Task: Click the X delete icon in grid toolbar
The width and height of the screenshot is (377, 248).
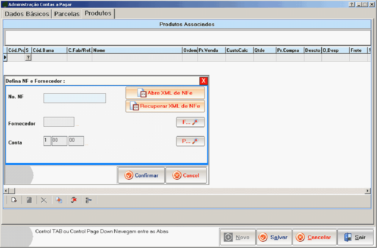Action: click(x=44, y=200)
